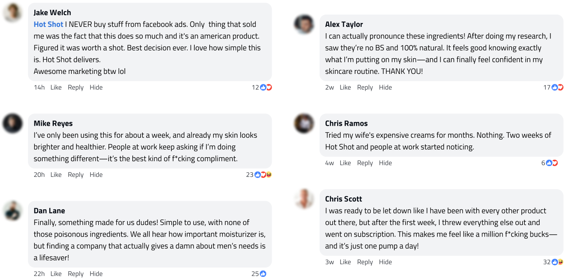
Task: Hide Jake Welch's comment
Action: coord(96,87)
